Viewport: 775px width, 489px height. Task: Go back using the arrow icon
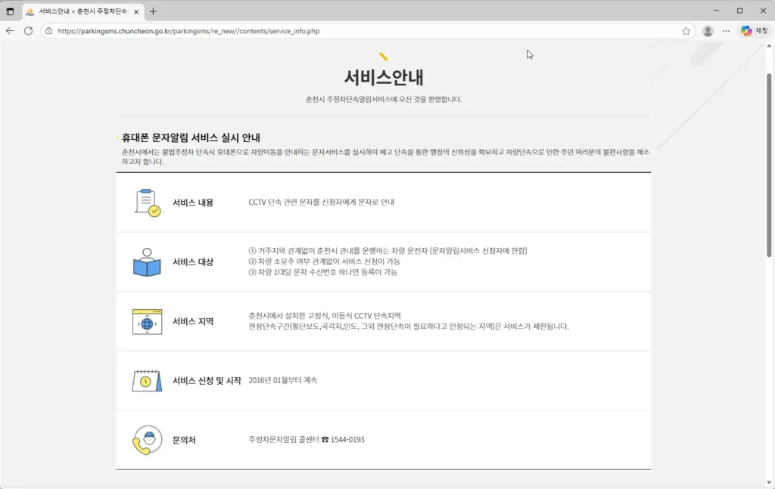tap(11, 32)
